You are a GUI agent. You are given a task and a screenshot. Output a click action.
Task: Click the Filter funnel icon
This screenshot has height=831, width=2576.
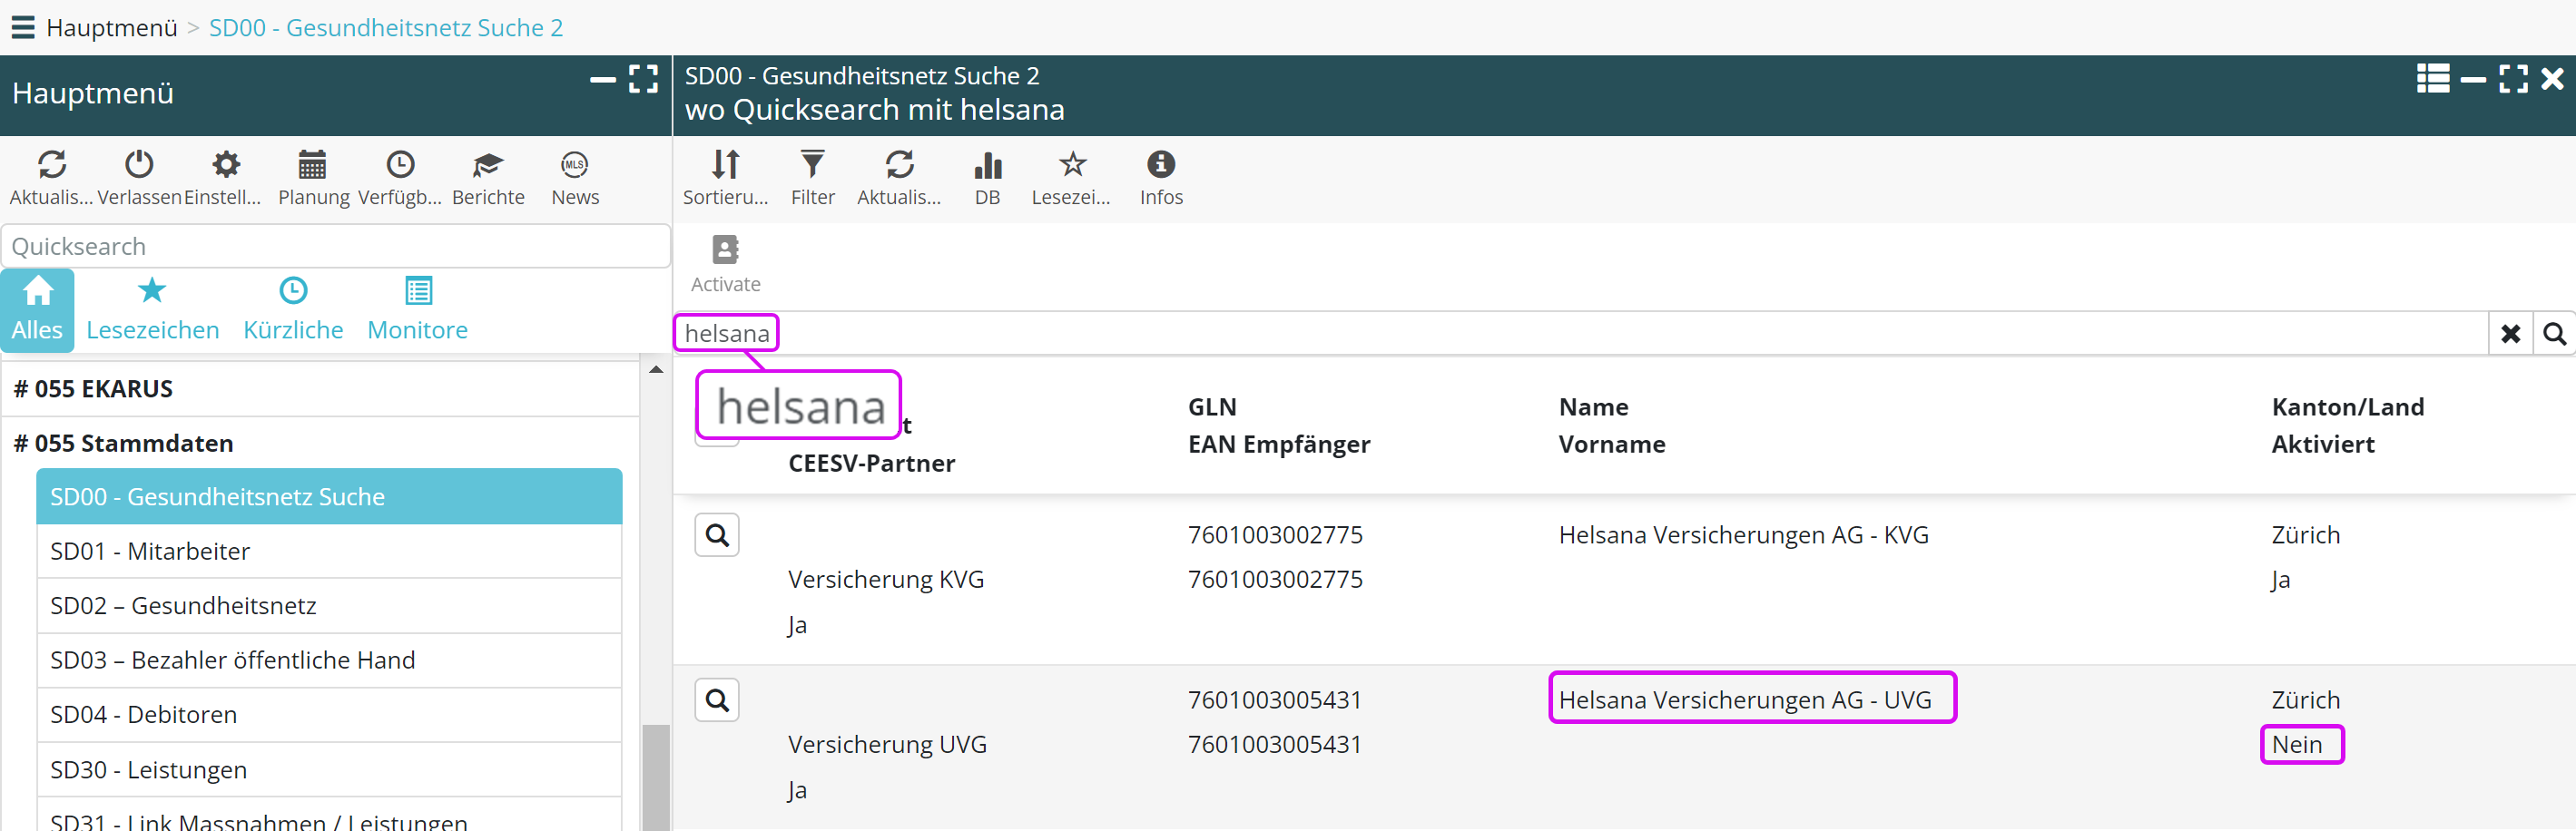point(812,165)
